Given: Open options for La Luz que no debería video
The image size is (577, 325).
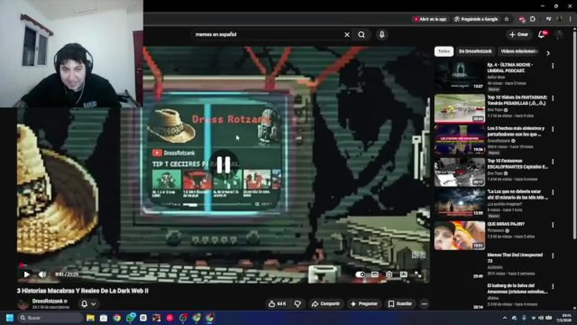Looking at the screenshot, I should (553, 192).
